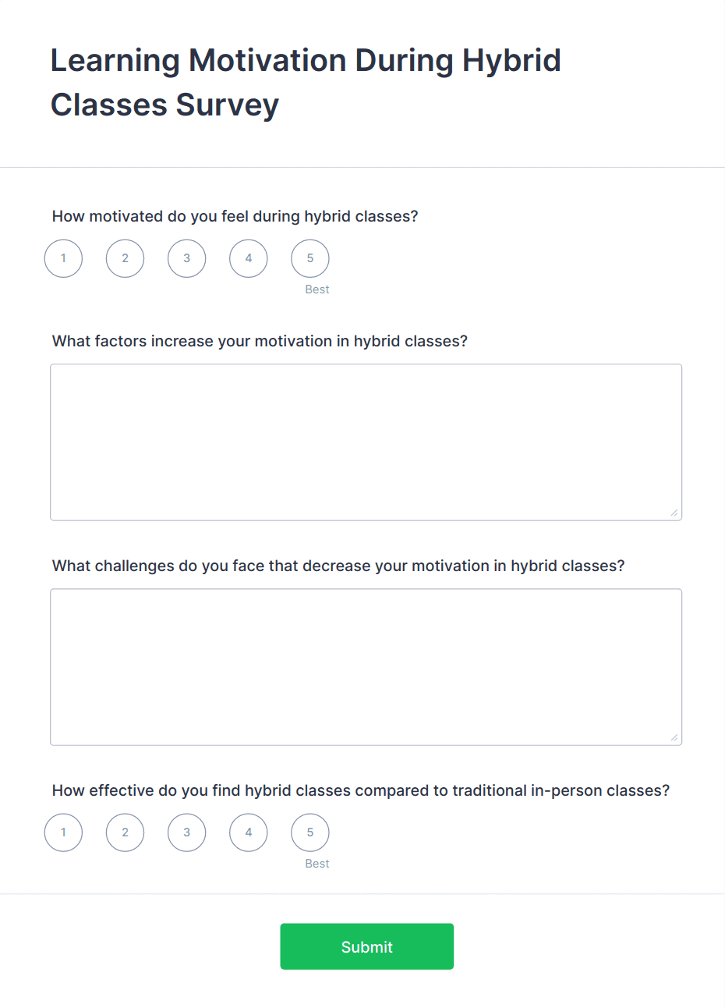725x1008 pixels.
Task: Click the Best label under first scale
Action: coord(317,289)
